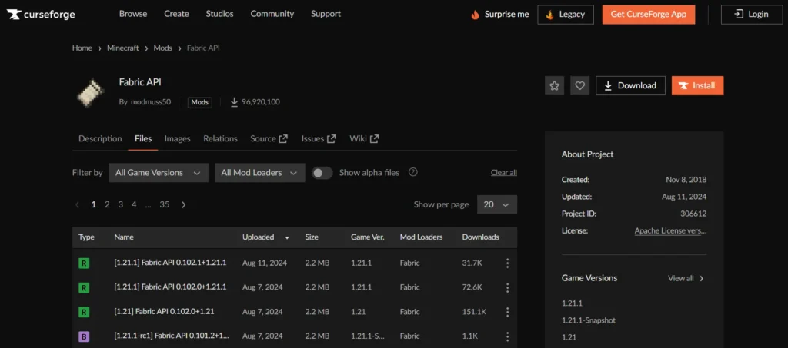Click the Name column header
The height and width of the screenshot is (348, 788).
[124, 237]
